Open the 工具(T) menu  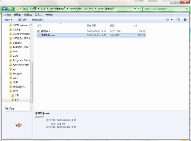click(39, 15)
